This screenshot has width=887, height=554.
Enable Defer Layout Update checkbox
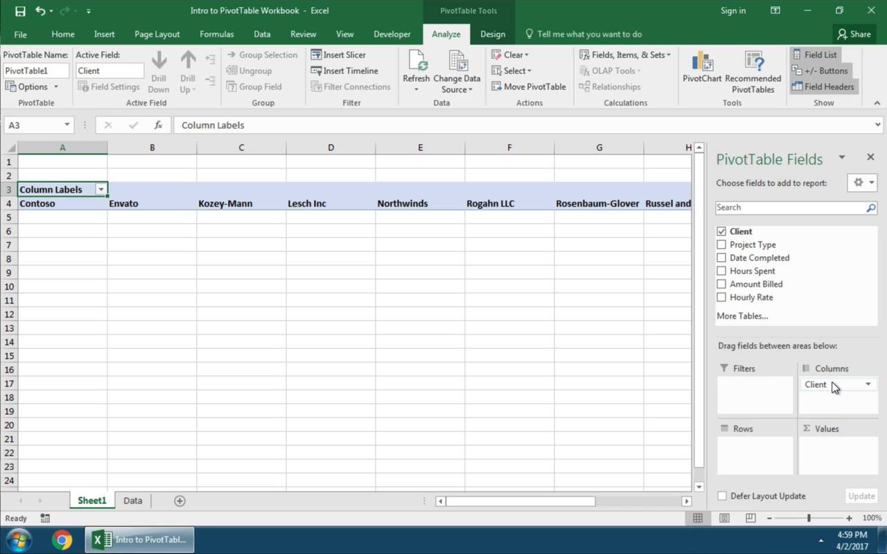722,496
